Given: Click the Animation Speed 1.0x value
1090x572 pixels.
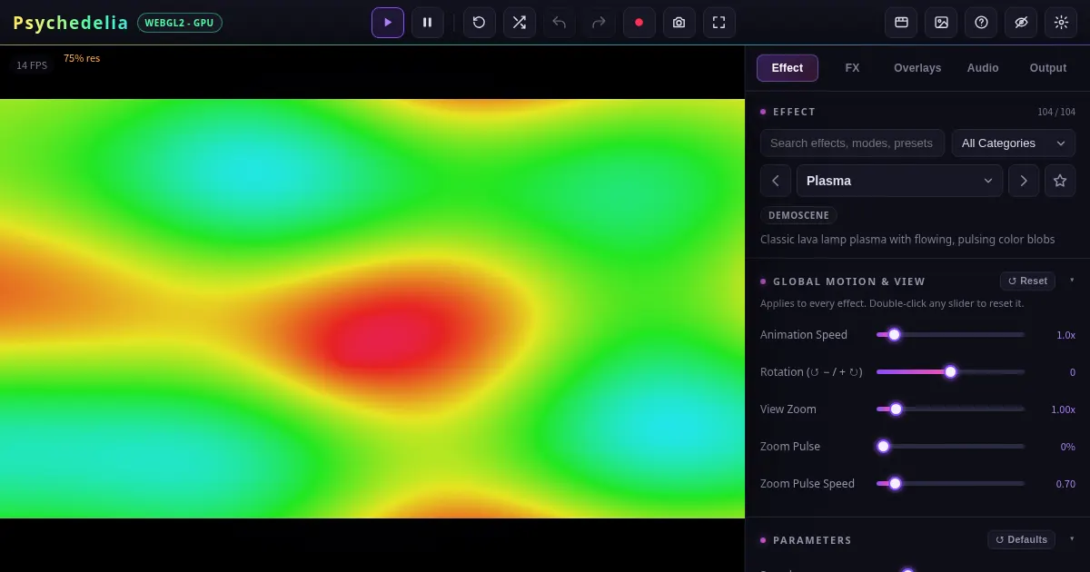Looking at the screenshot, I should (x=1065, y=335).
